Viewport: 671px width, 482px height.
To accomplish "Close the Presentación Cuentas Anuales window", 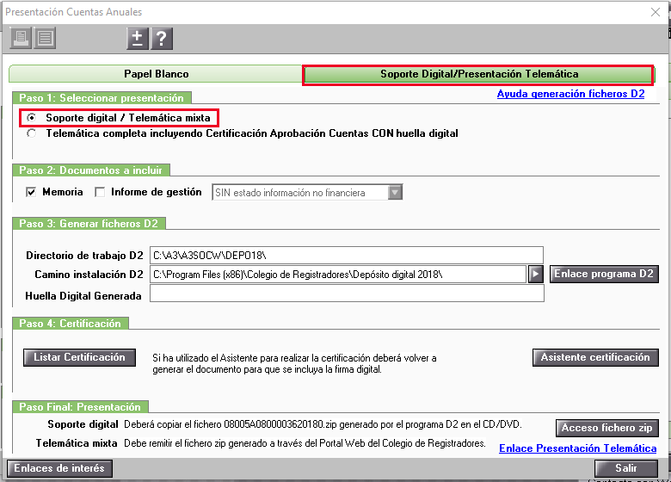I will (x=656, y=12).
